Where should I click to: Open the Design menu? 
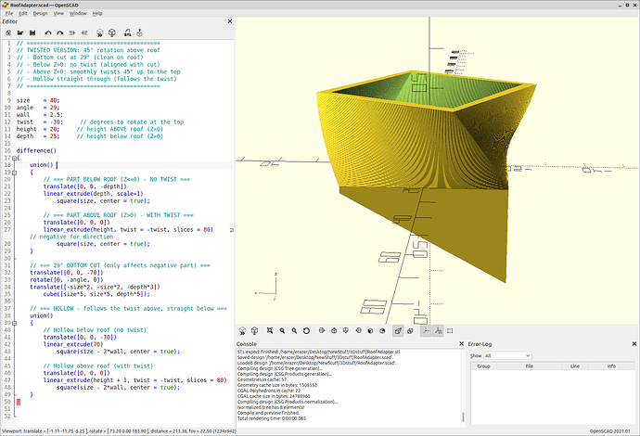point(40,13)
